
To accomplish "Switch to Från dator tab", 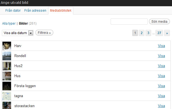I will pyautogui.click(x=13, y=10).
